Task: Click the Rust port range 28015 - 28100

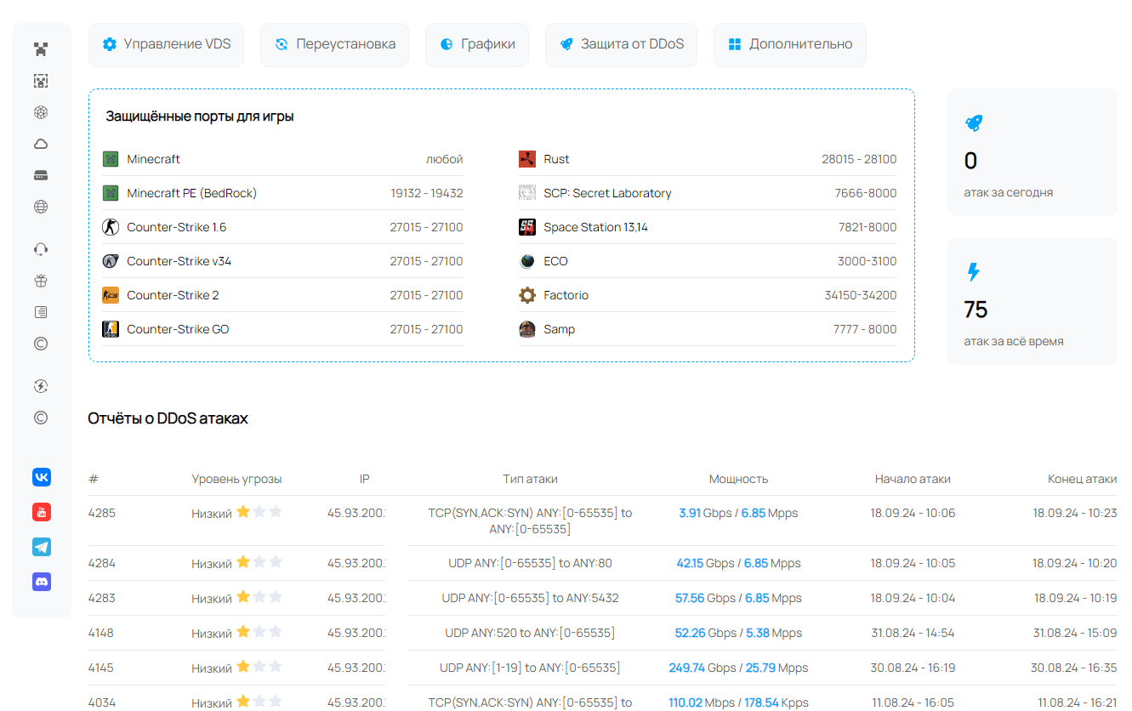Action: click(x=859, y=159)
